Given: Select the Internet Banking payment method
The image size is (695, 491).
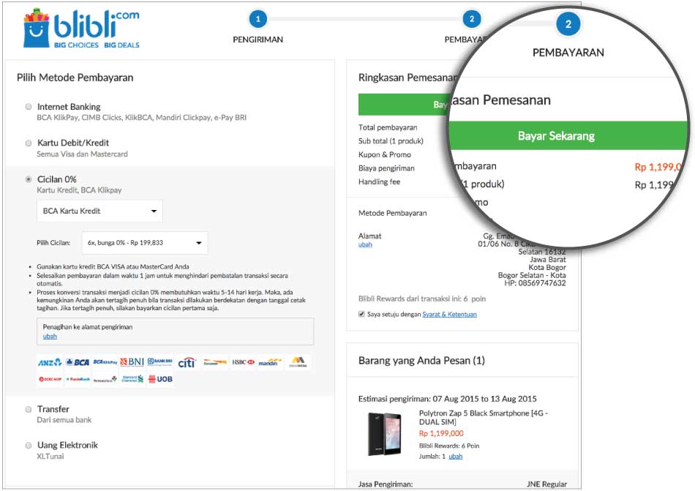Looking at the screenshot, I should point(29,107).
